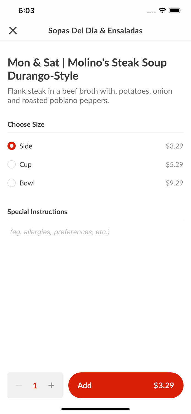The image size is (191, 414).
Task: Pick the Bowl size radio button
Action: tap(12, 183)
